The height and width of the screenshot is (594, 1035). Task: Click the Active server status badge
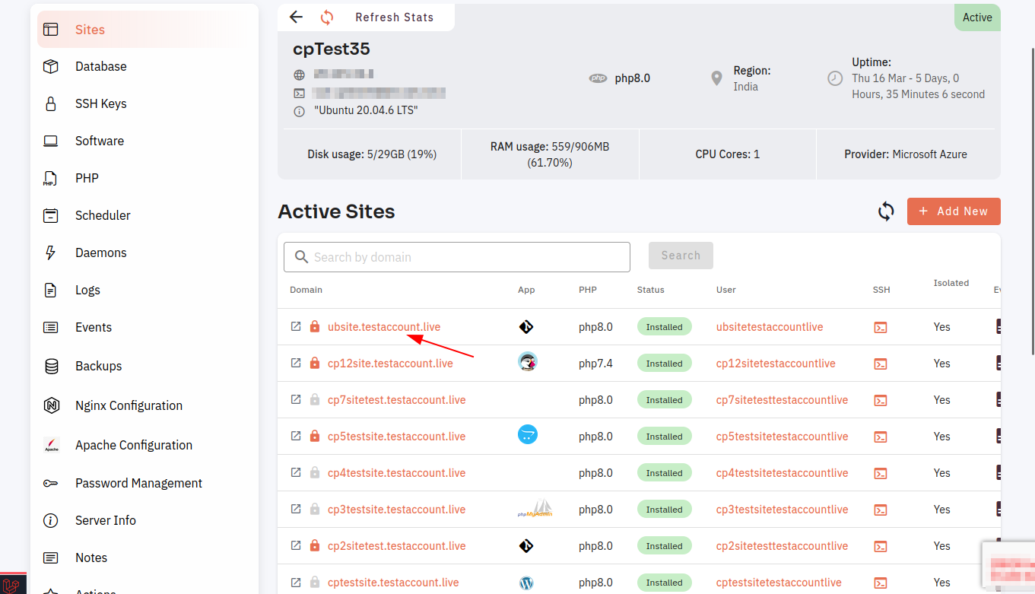click(977, 17)
